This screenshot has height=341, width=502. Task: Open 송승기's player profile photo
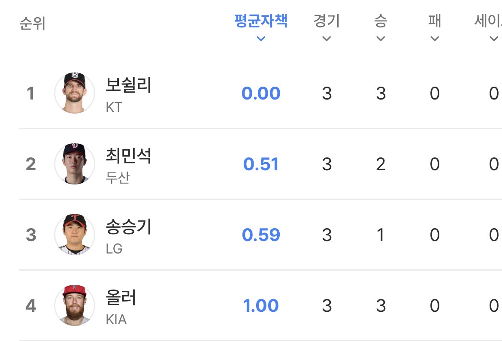pos(75,235)
